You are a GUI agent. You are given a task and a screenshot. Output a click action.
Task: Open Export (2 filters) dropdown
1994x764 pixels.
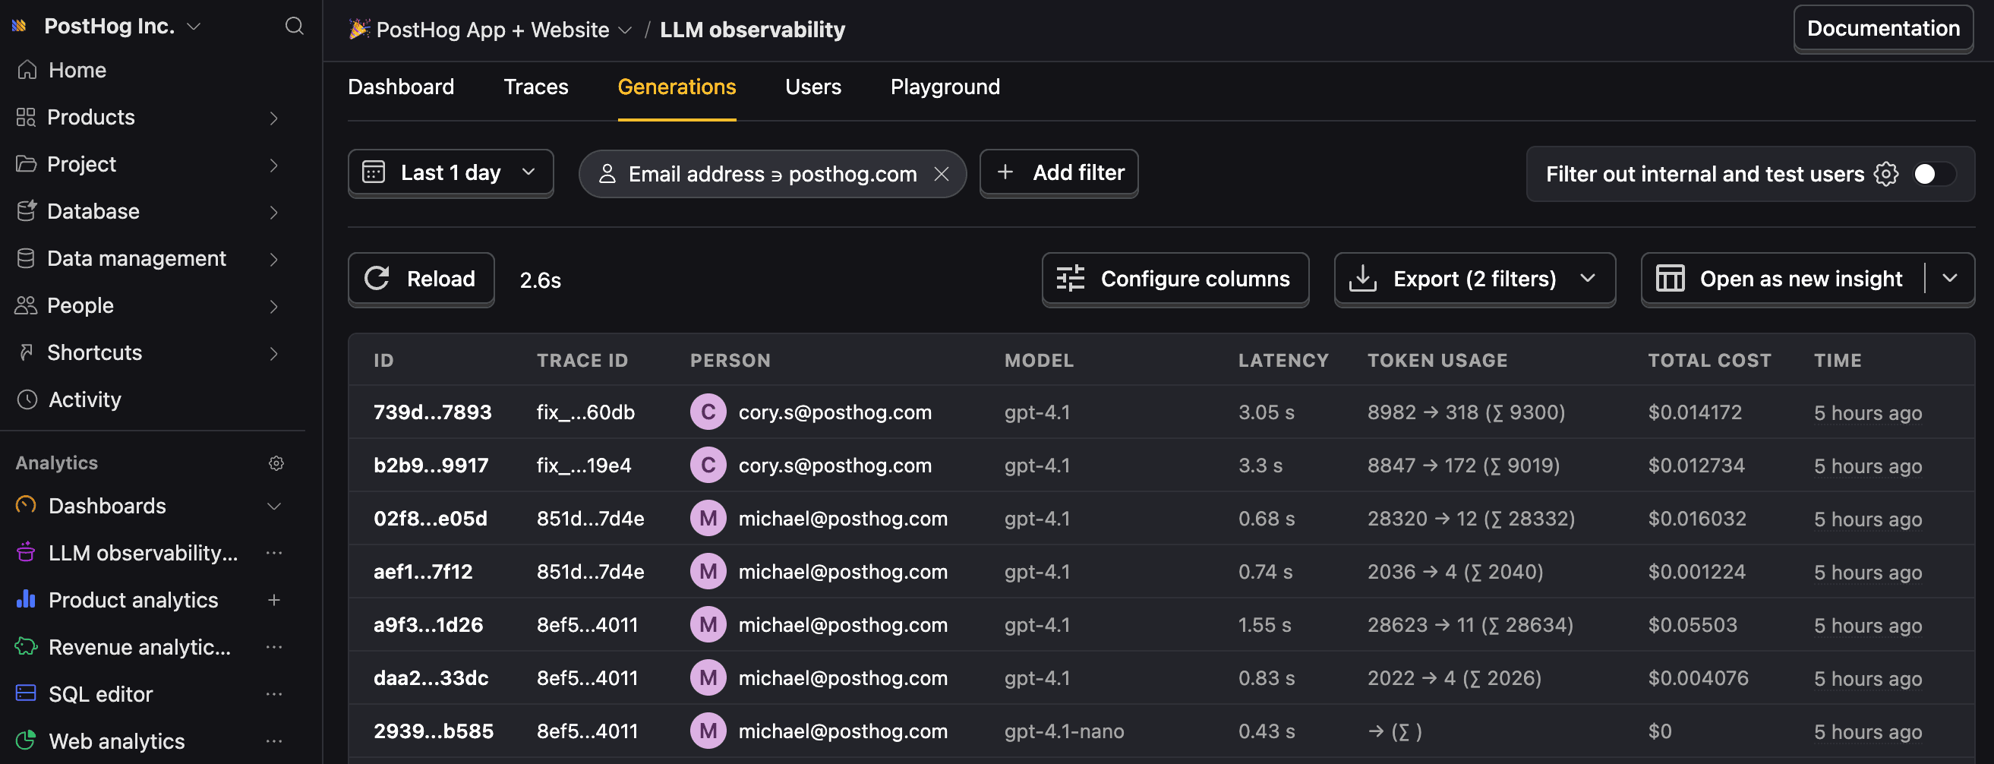pos(1474,279)
